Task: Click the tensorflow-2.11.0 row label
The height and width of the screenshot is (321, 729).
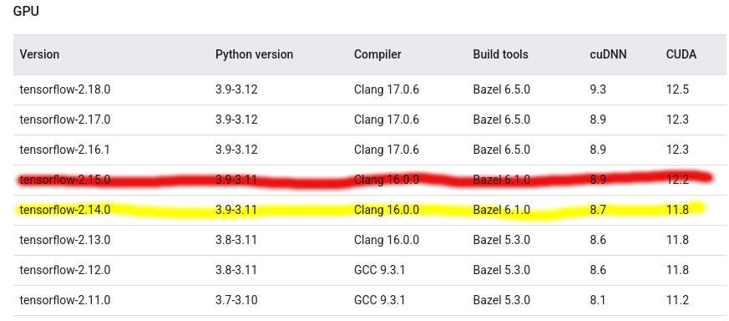Action: (x=65, y=300)
